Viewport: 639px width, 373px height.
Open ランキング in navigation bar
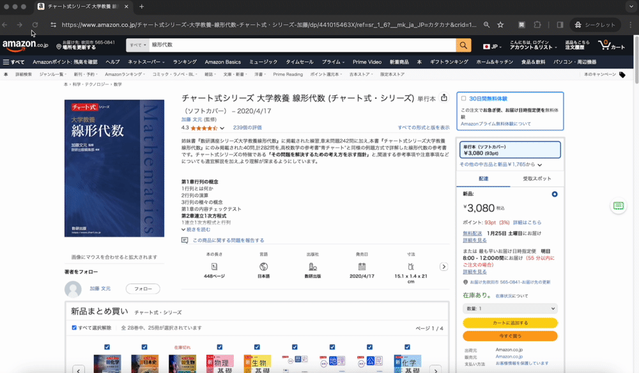(185, 62)
